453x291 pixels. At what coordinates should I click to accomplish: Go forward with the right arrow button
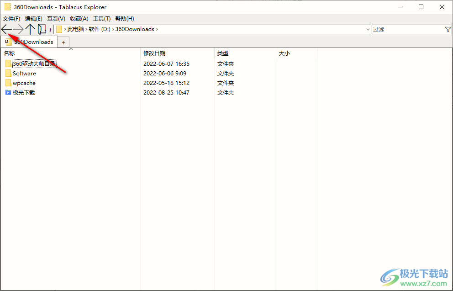click(x=18, y=29)
